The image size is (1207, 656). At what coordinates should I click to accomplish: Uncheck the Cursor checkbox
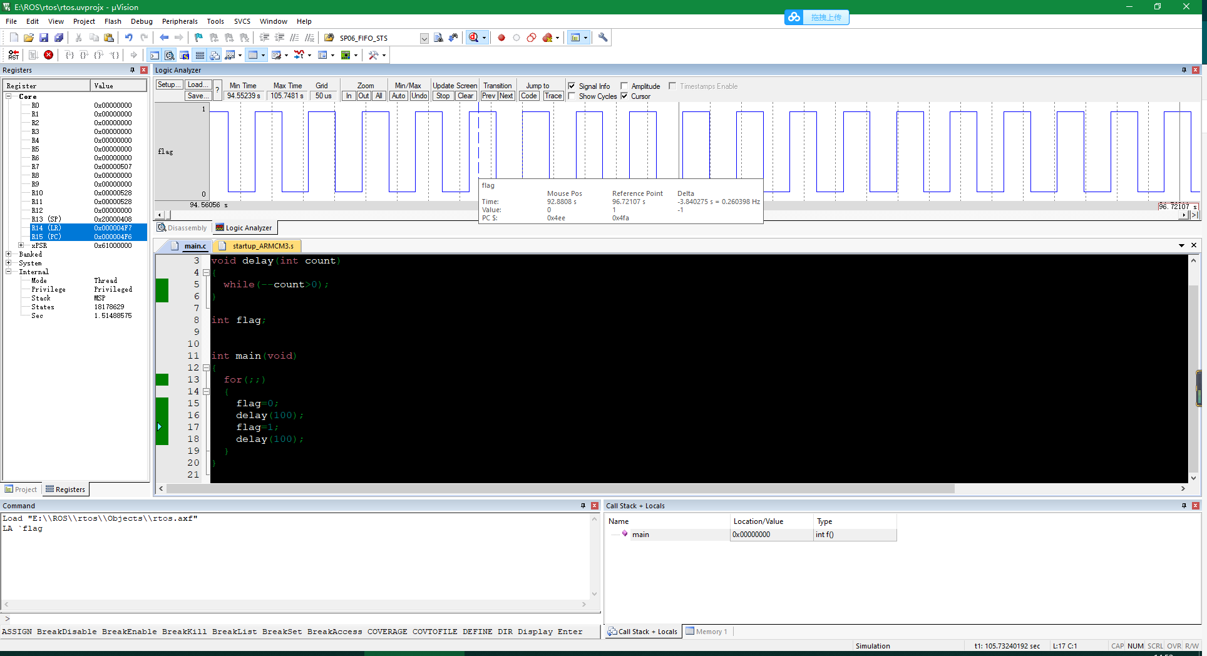click(x=624, y=96)
